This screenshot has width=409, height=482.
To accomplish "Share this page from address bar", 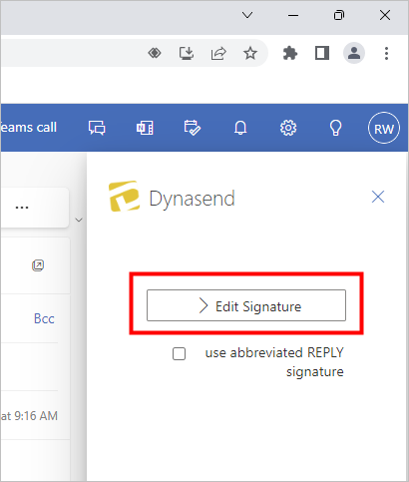I will (x=218, y=53).
